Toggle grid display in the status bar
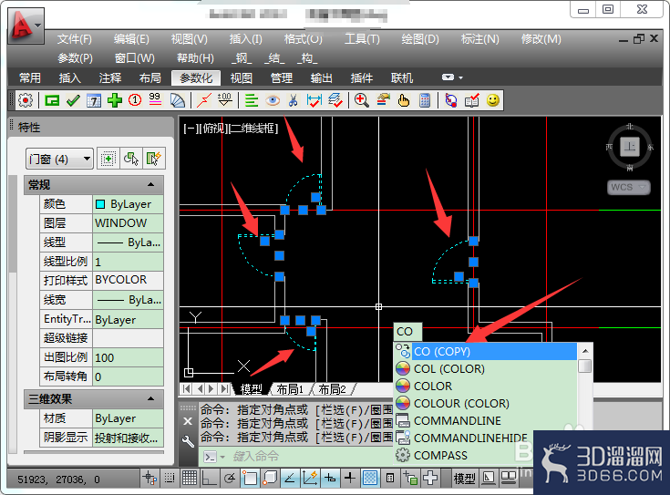670x495 pixels. click(x=190, y=478)
